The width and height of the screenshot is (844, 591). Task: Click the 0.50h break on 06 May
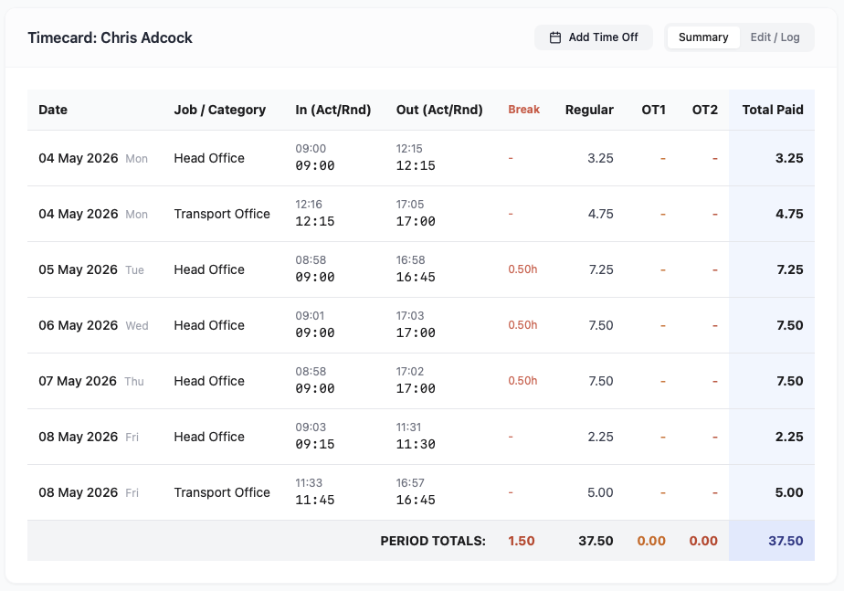[522, 325]
